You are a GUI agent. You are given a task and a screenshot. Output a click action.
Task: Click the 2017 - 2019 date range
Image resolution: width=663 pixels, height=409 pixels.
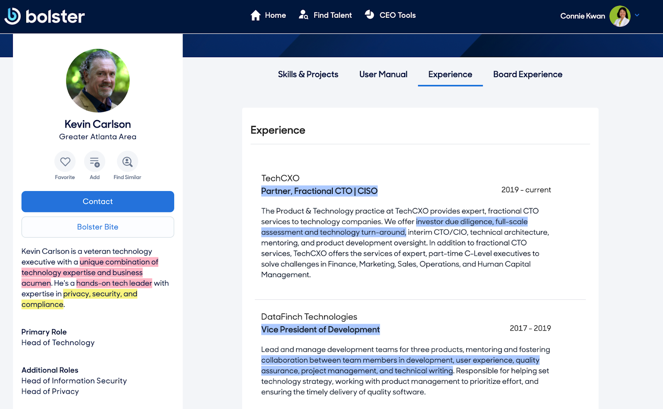tap(530, 328)
